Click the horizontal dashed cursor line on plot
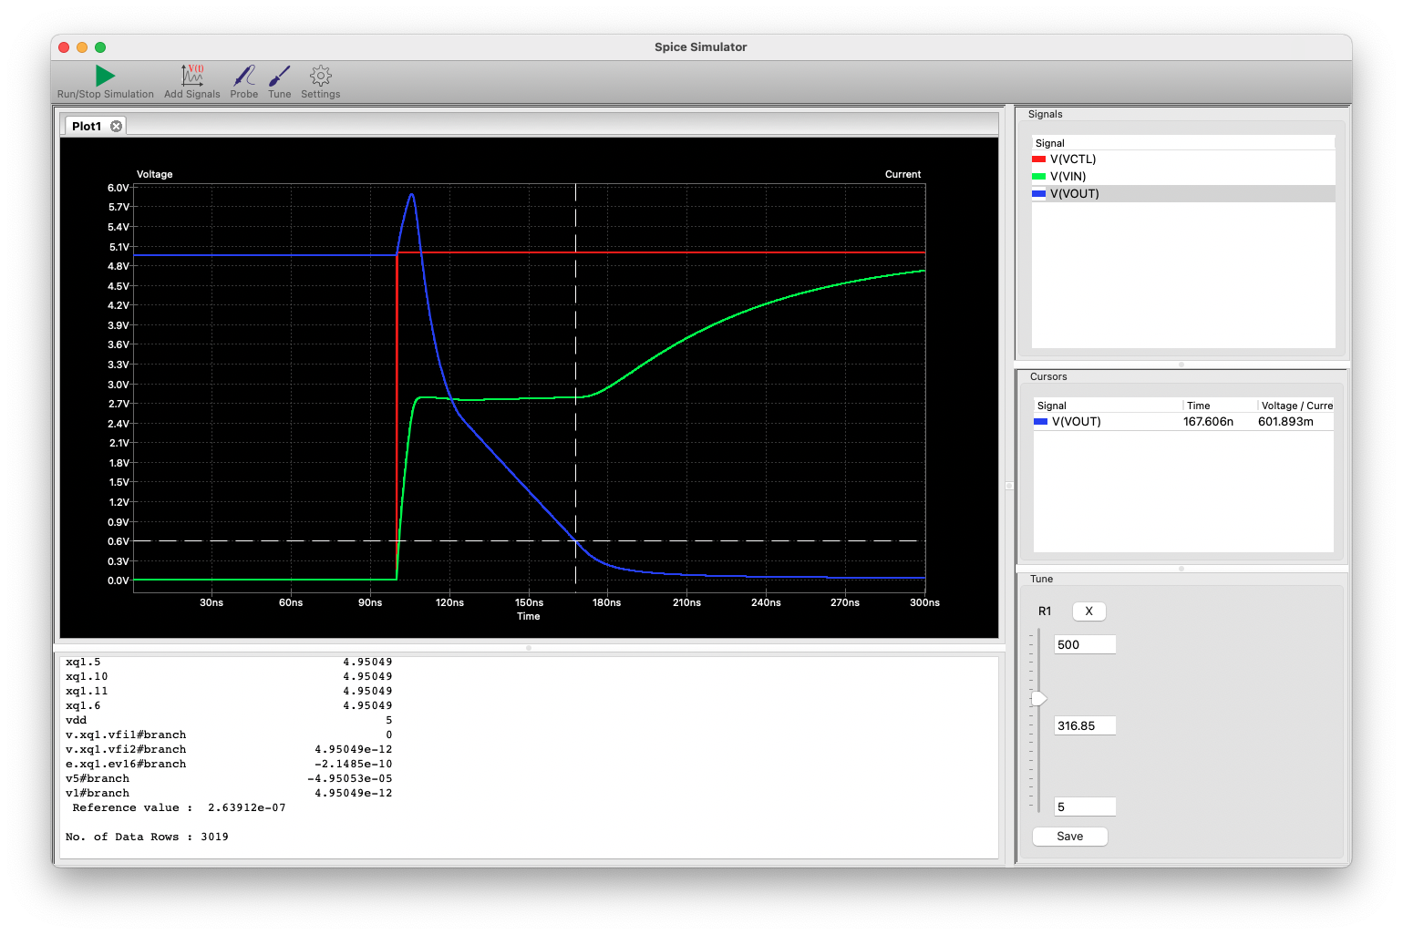The image size is (1403, 935). 529,541
